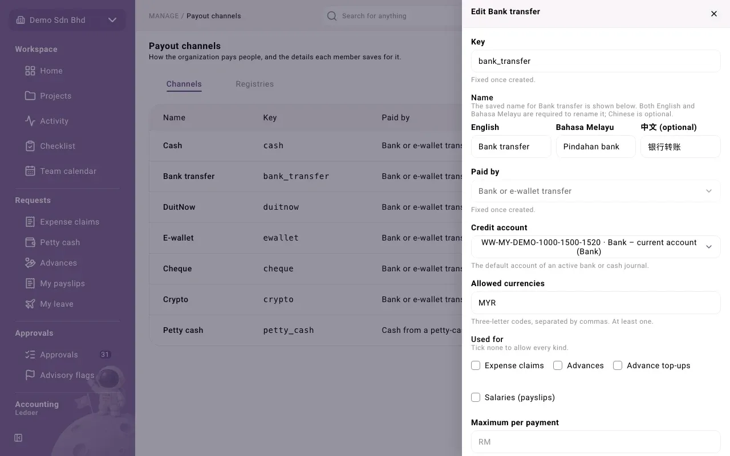The width and height of the screenshot is (730, 456).
Task: Edit the English name field
Action: pos(511,146)
